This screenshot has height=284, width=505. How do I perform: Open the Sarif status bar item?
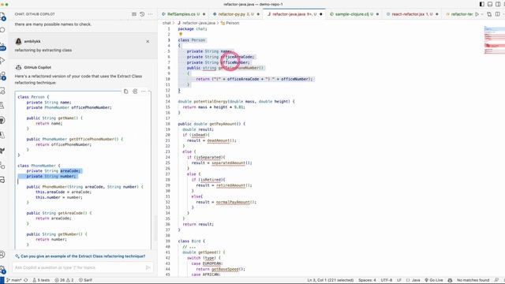coord(85,280)
